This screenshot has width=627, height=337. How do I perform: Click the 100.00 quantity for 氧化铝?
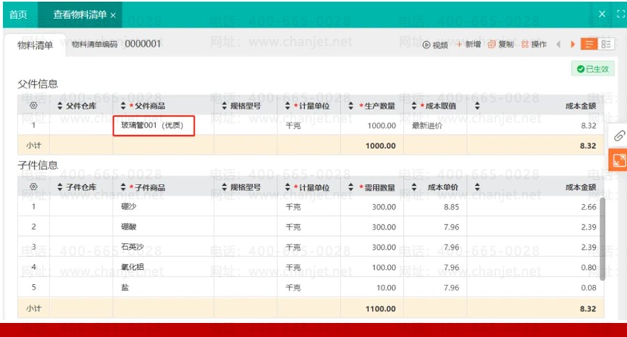(372, 267)
